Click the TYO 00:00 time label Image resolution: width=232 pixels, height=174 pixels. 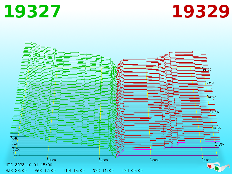tap(132, 171)
